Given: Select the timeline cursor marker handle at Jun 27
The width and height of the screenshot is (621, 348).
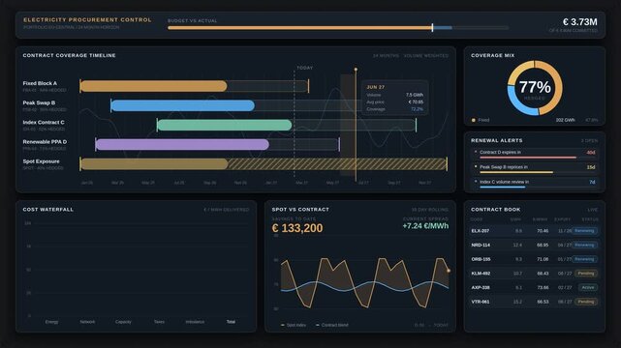Looking at the screenshot, I should click(x=356, y=70).
